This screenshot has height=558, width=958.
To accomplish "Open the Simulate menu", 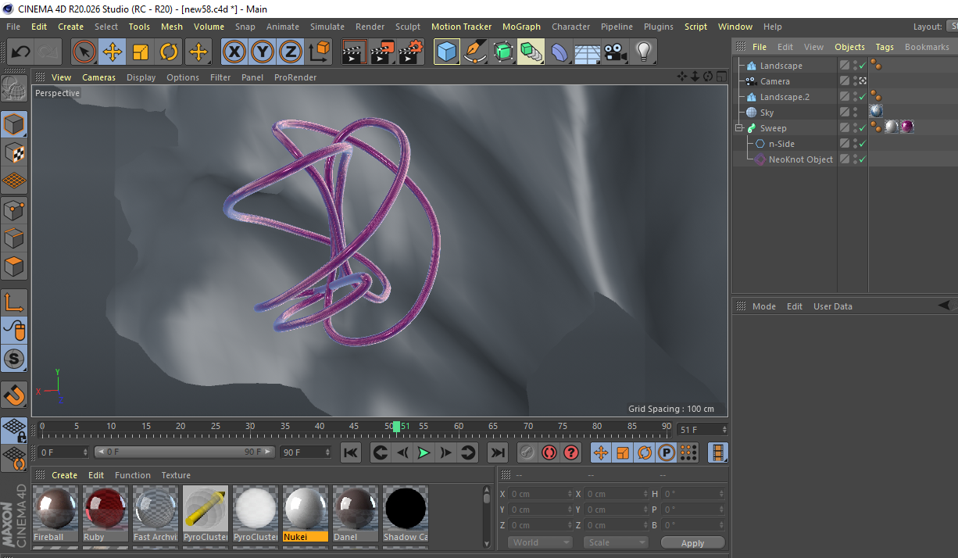I will point(327,27).
